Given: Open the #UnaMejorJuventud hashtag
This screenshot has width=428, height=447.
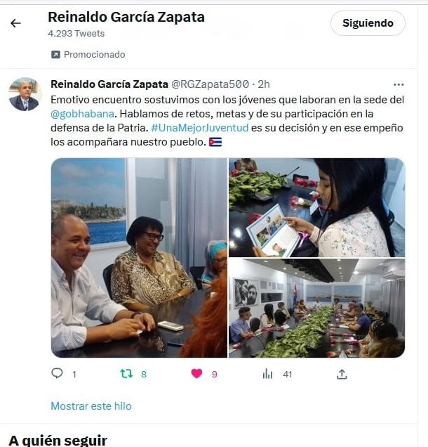Looking at the screenshot, I should (x=200, y=128).
